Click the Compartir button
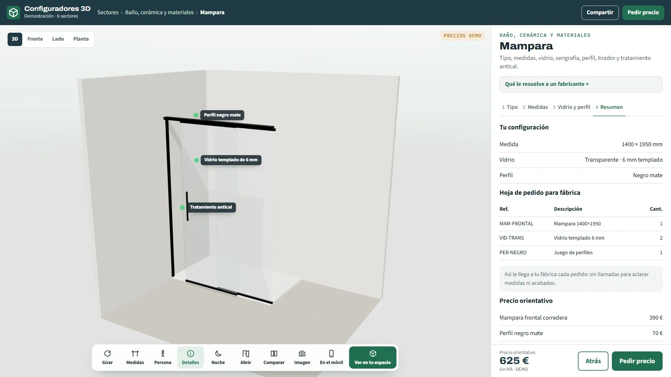The image size is (671, 377). pyautogui.click(x=600, y=13)
